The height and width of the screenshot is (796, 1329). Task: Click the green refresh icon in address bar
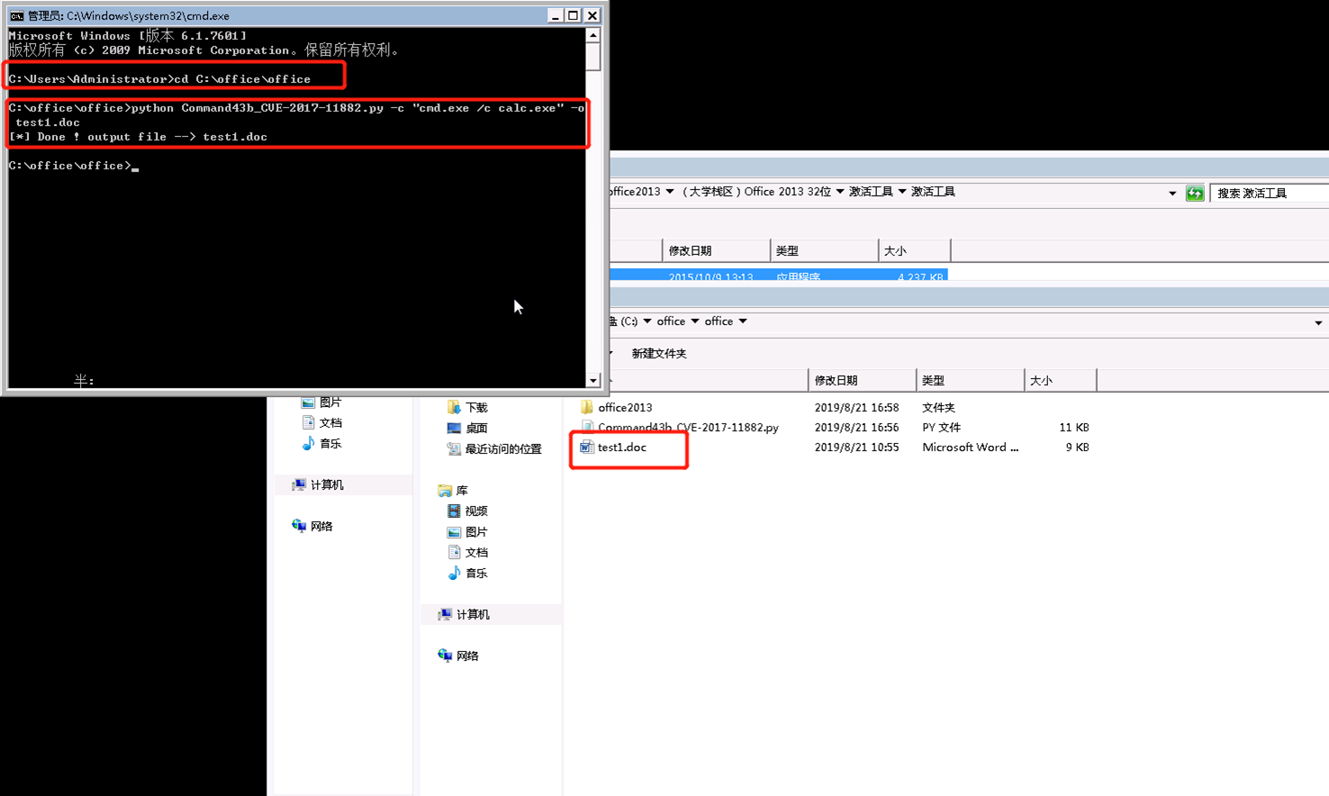1195,194
